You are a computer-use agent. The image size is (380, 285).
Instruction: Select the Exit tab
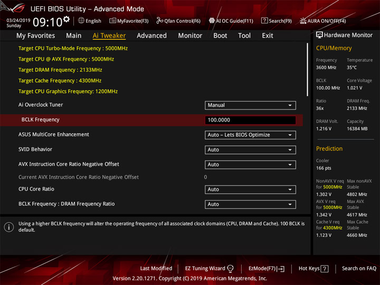click(x=268, y=36)
